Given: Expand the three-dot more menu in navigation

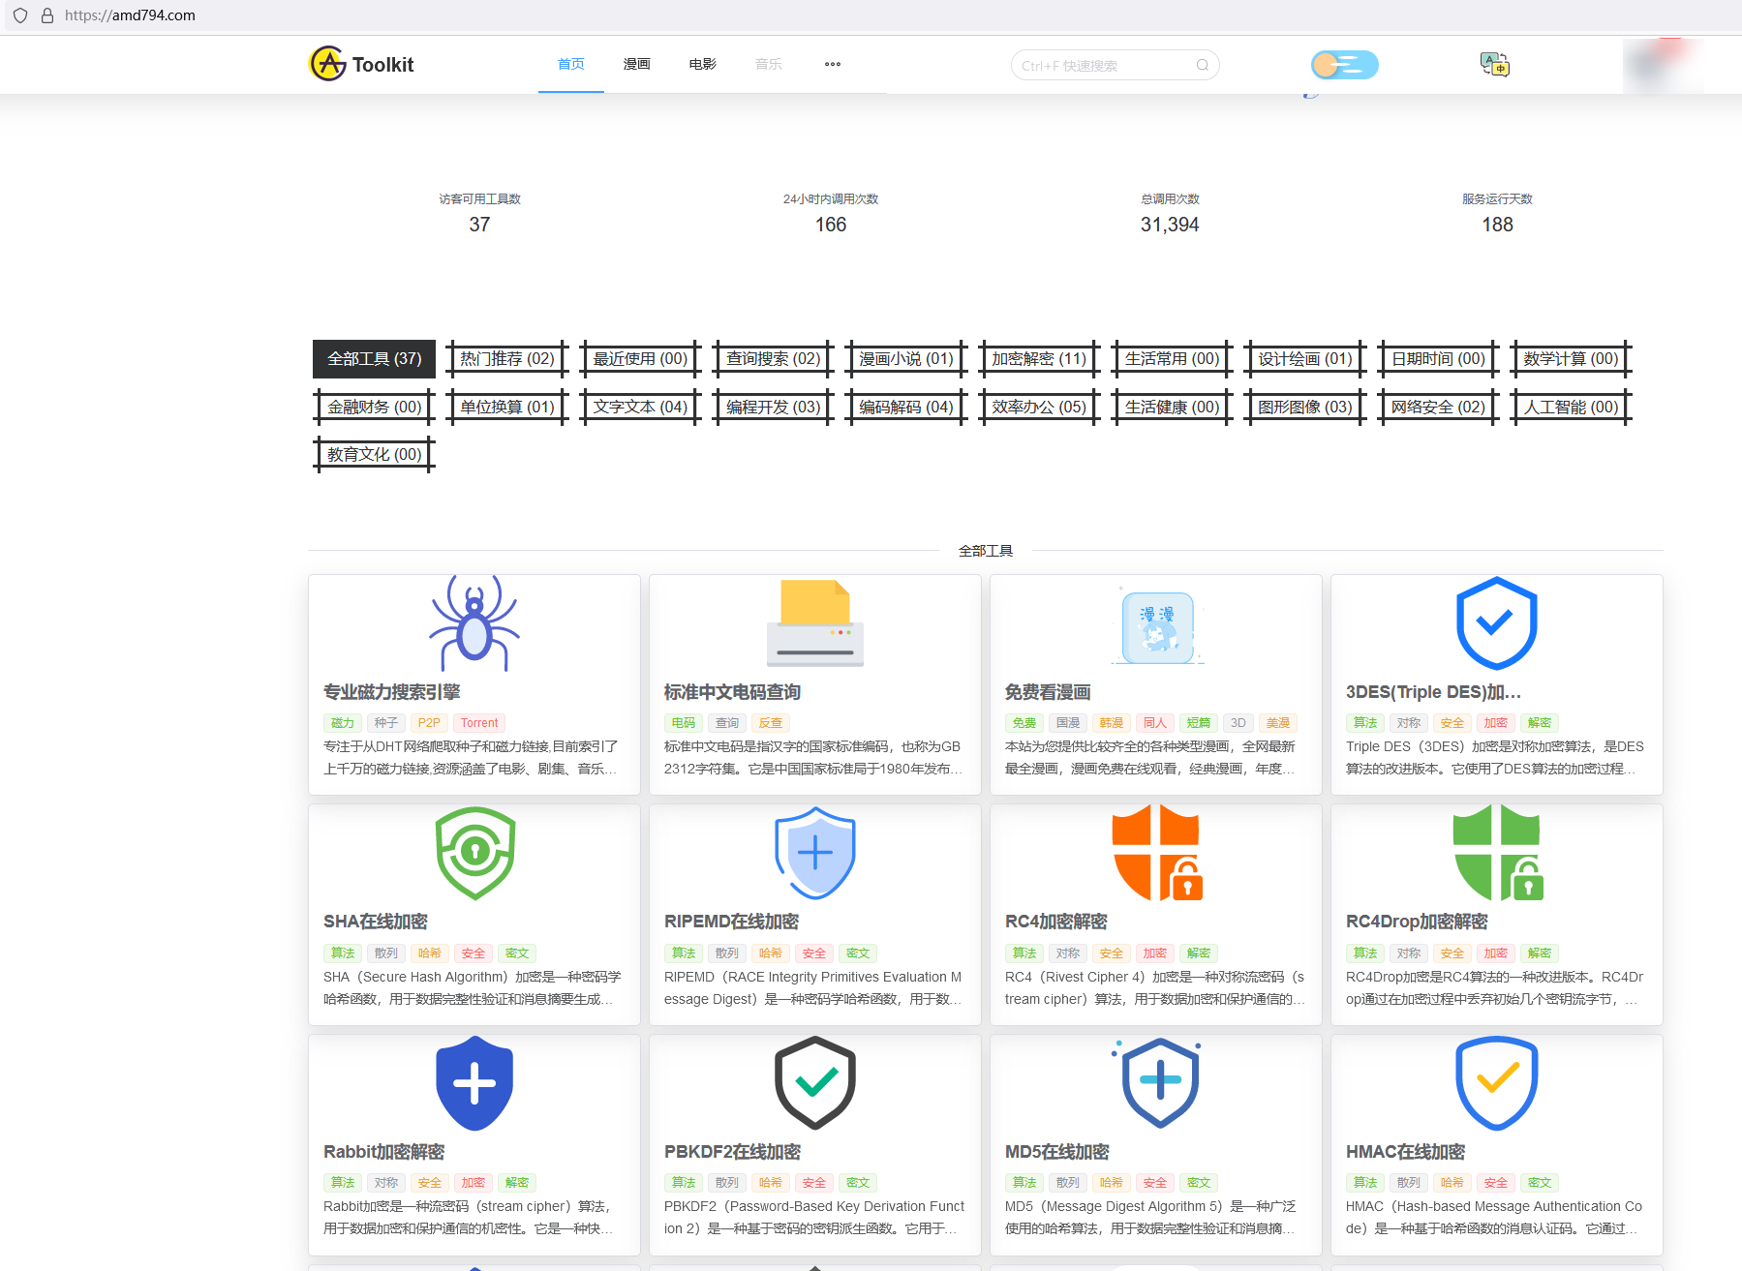Looking at the screenshot, I should pos(833,64).
